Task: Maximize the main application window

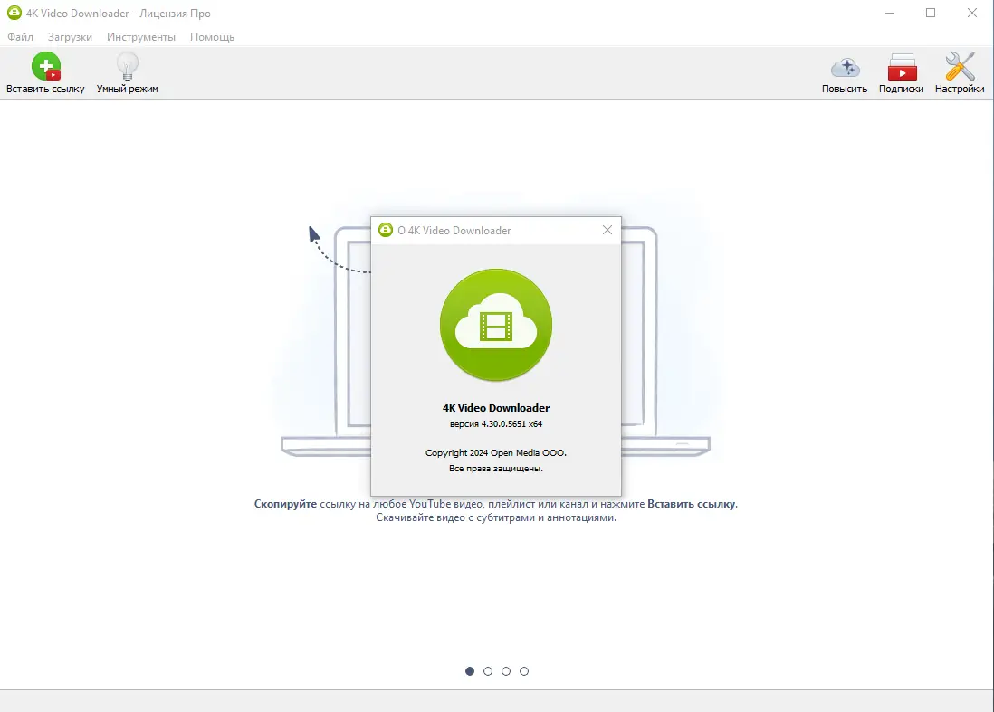Action: tap(931, 13)
